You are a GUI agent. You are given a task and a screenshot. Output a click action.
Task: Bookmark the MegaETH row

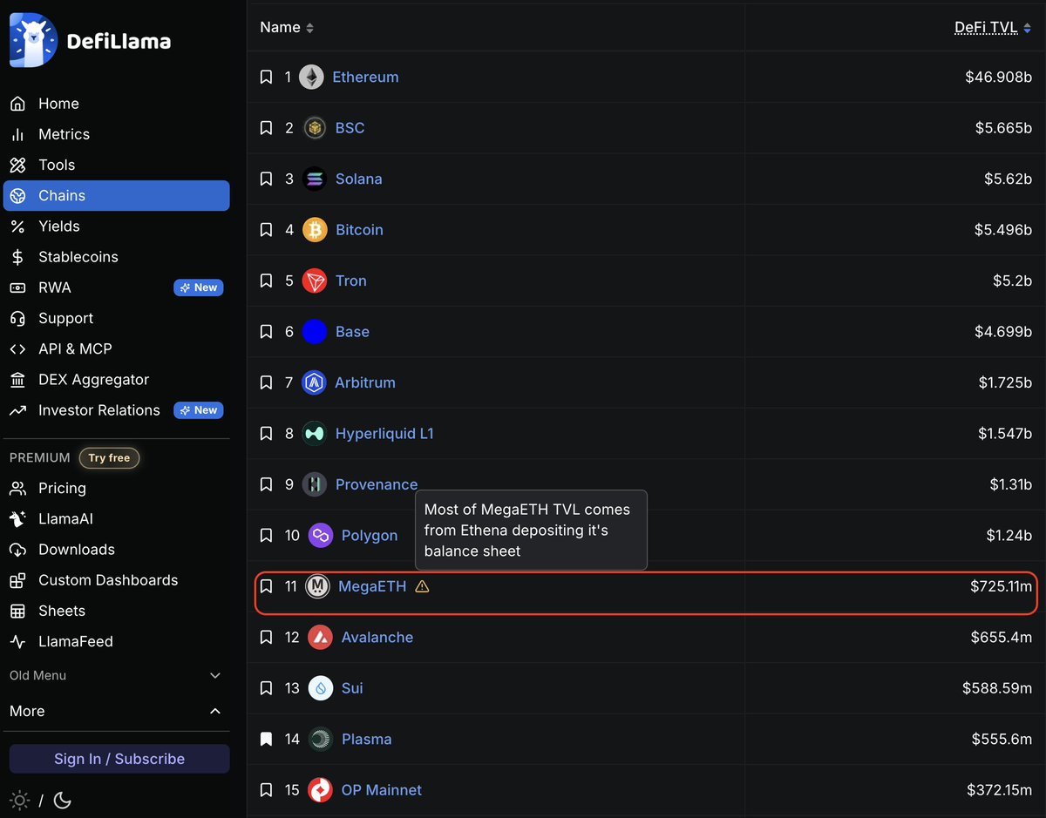pyautogui.click(x=267, y=587)
